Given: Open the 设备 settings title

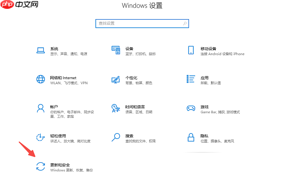Looking at the screenshot, I should point(129,49).
